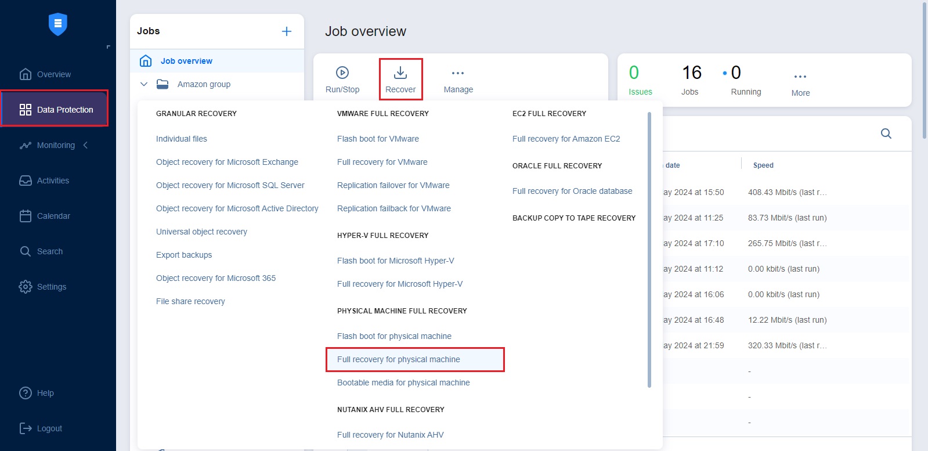Open the Manage three-dots menu
Screen dimensions: 928x451
click(458, 73)
